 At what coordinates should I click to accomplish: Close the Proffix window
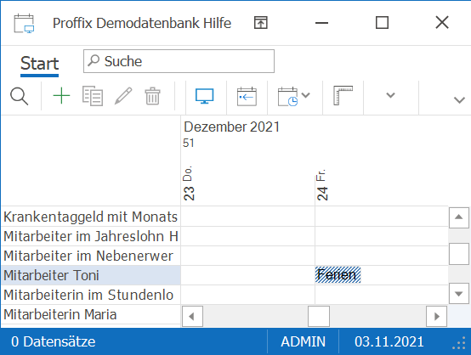coord(442,23)
